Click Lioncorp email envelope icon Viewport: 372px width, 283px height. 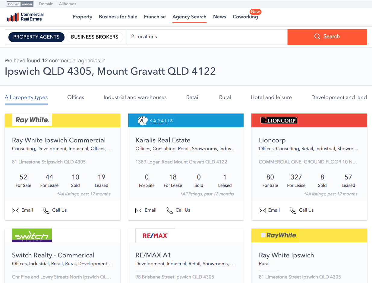262,210
